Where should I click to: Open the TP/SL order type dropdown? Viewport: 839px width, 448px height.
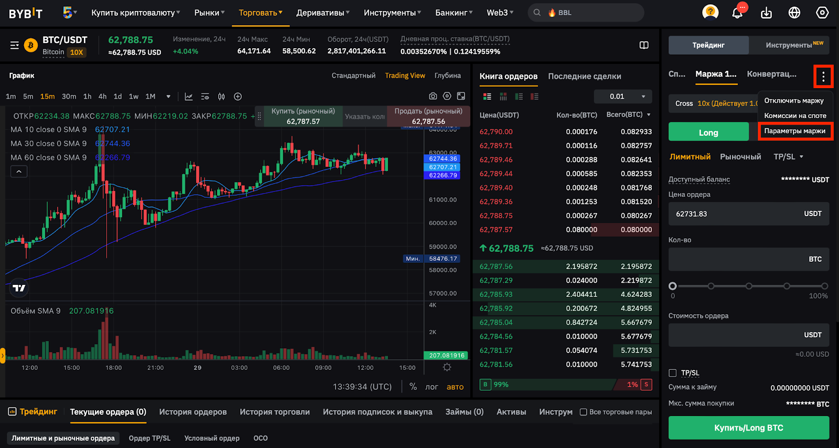coord(788,156)
